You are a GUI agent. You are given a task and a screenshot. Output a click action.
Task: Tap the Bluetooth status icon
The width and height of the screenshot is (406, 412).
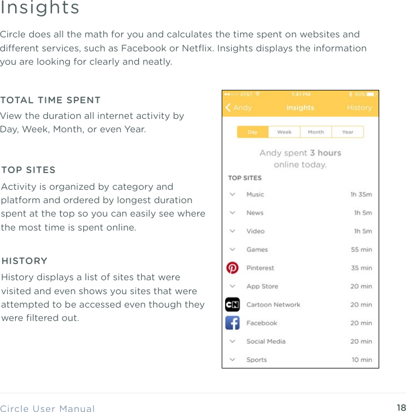(351, 94)
